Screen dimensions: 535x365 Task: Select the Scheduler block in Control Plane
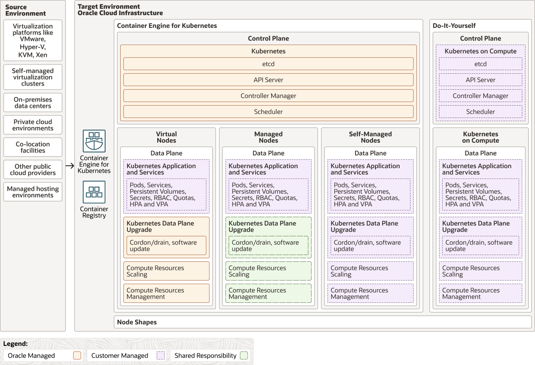pyautogui.click(x=268, y=112)
